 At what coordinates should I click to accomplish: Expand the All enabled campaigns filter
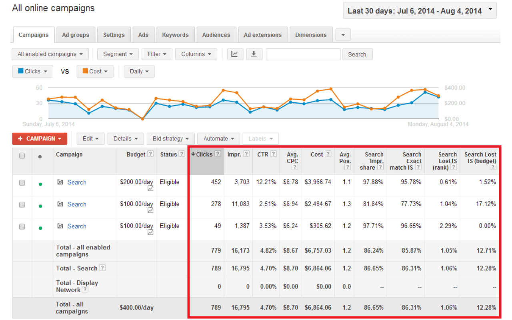click(x=50, y=54)
